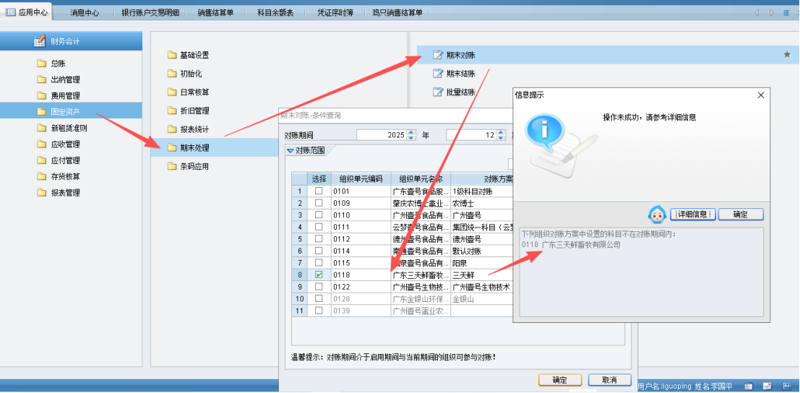Image resolution: width=800 pixels, height=393 pixels.
Task: Click the 条码应用 folder icon
Action: [x=172, y=166]
